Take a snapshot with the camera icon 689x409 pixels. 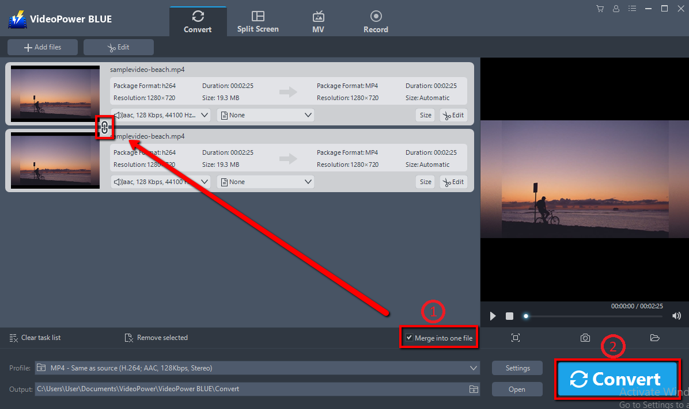click(585, 338)
